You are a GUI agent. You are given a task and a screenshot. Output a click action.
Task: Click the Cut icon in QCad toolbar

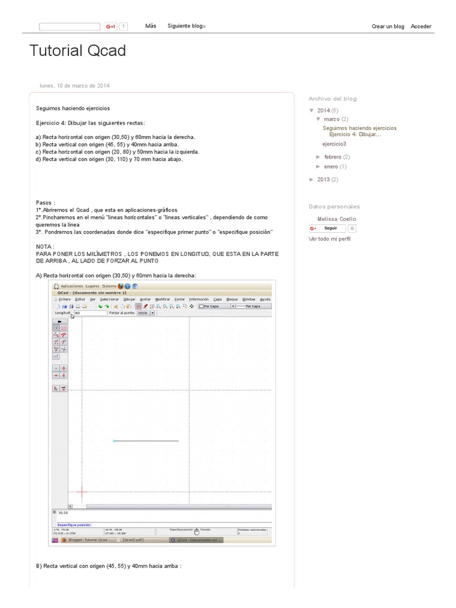point(116,306)
